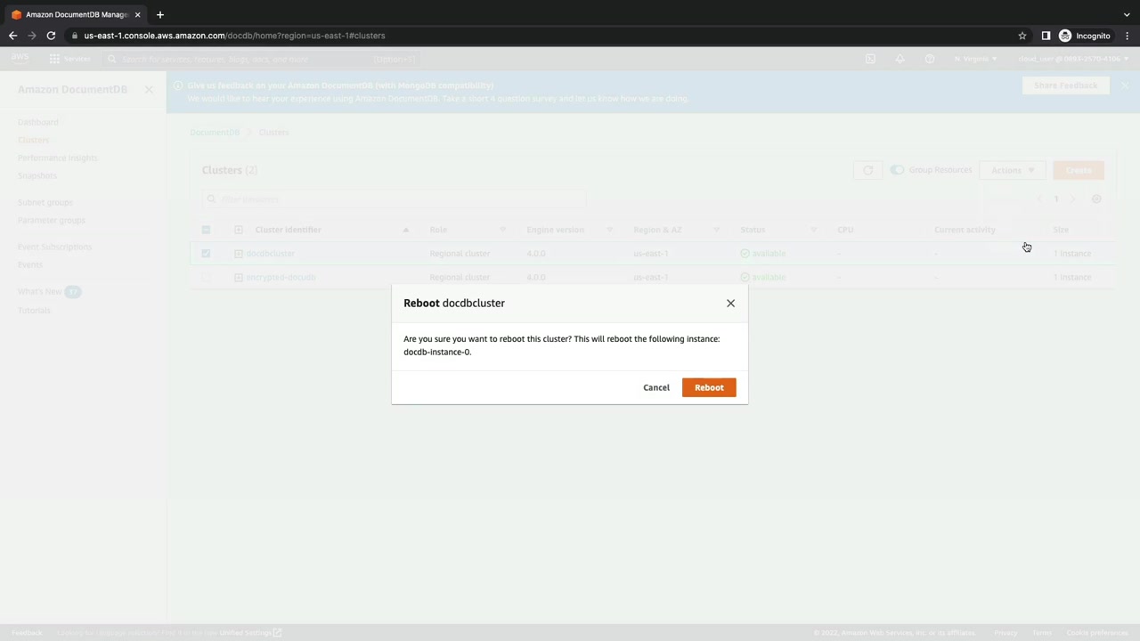Click the AWS logo in the console header
The width and height of the screenshot is (1140, 641).
pyautogui.click(x=20, y=59)
